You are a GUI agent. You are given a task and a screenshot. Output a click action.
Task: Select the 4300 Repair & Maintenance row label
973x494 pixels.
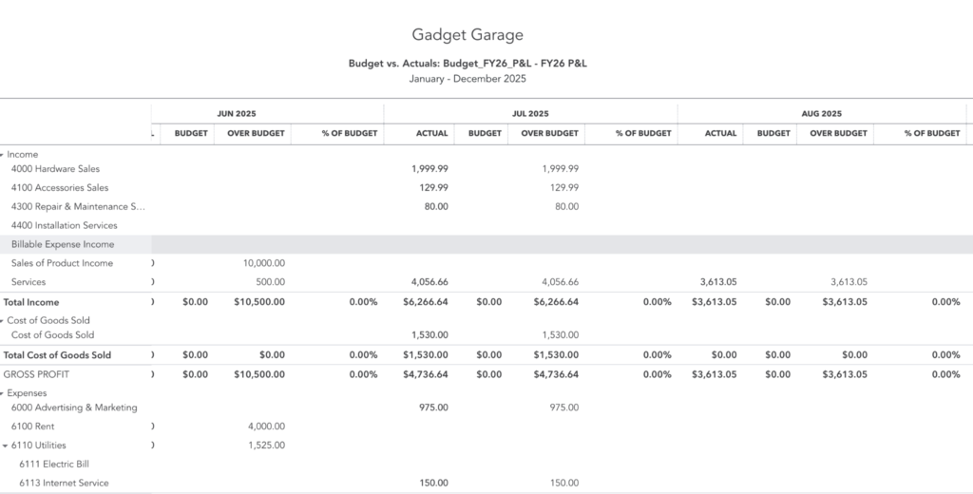pyautogui.click(x=78, y=207)
